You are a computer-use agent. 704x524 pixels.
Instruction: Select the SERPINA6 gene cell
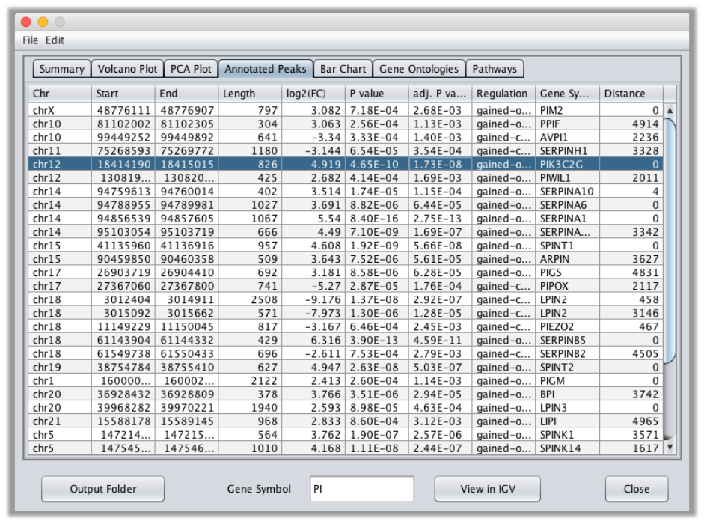pos(567,205)
